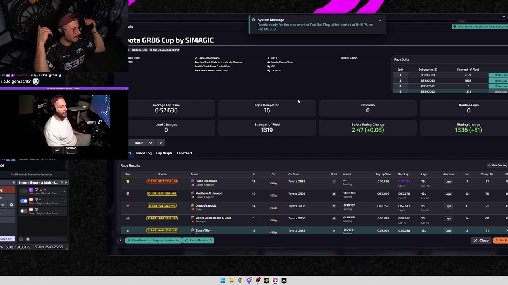Go to next session with arrow button
Viewport: 508px width, 285px height.
160,143
